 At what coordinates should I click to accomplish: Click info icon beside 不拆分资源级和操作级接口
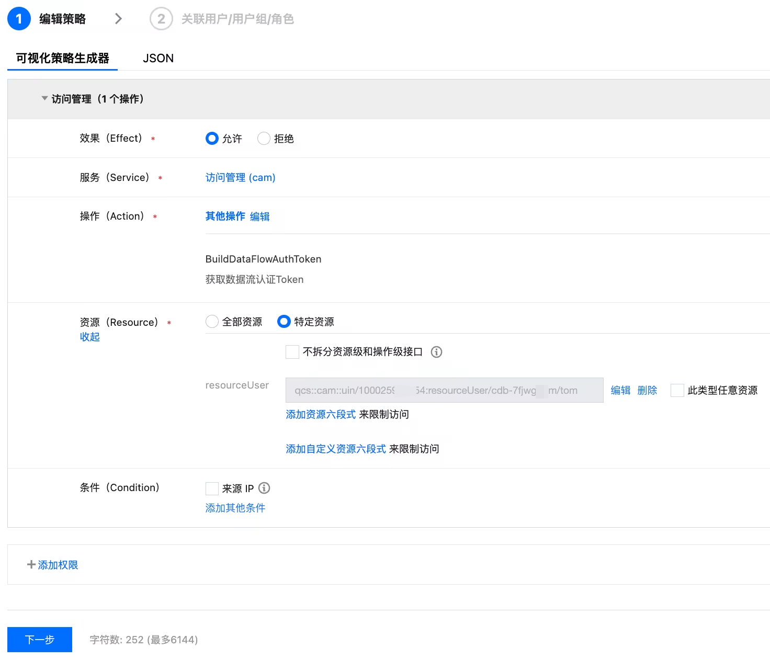(436, 352)
